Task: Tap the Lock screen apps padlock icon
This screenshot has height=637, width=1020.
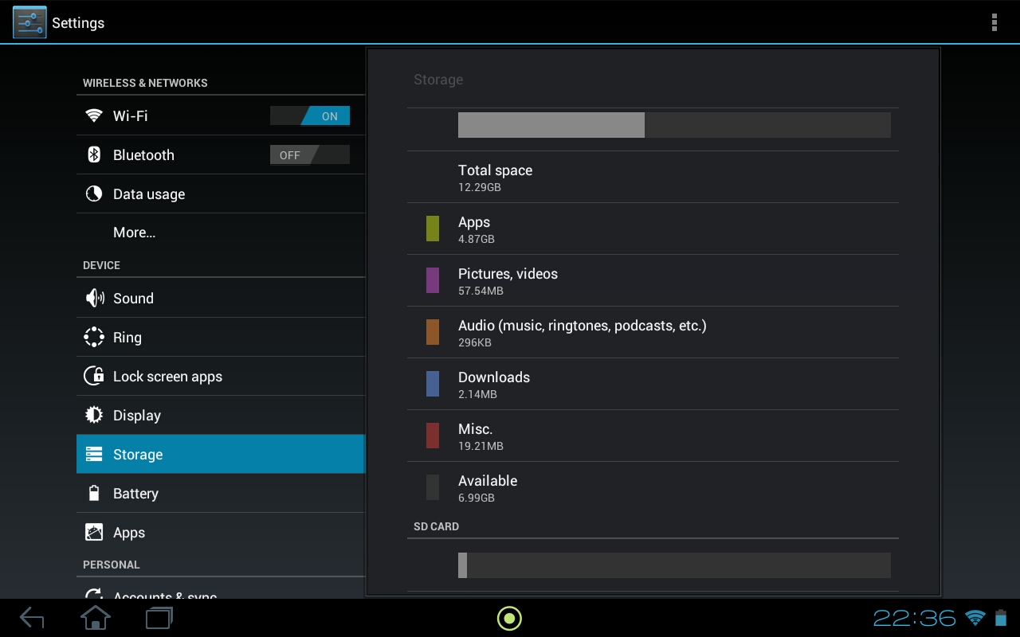Action: click(94, 376)
